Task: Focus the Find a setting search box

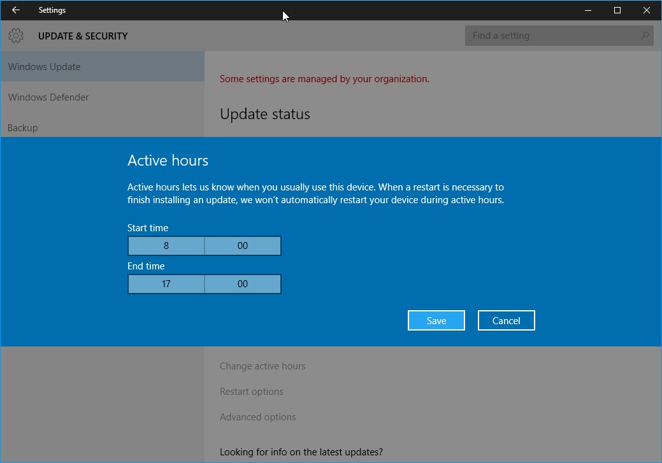Action: pos(559,36)
